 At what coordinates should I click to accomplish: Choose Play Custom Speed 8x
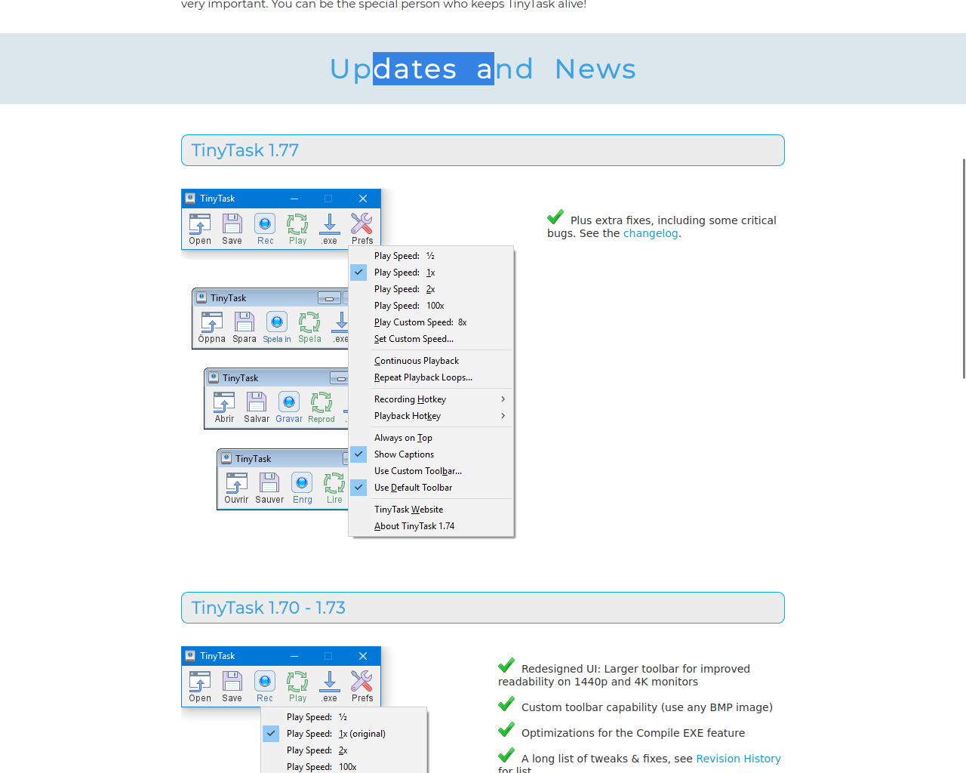click(x=431, y=322)
